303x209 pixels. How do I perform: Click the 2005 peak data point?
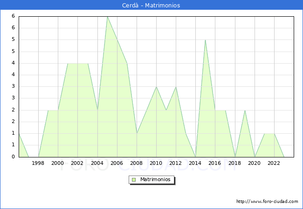click(x=107, y=17)
